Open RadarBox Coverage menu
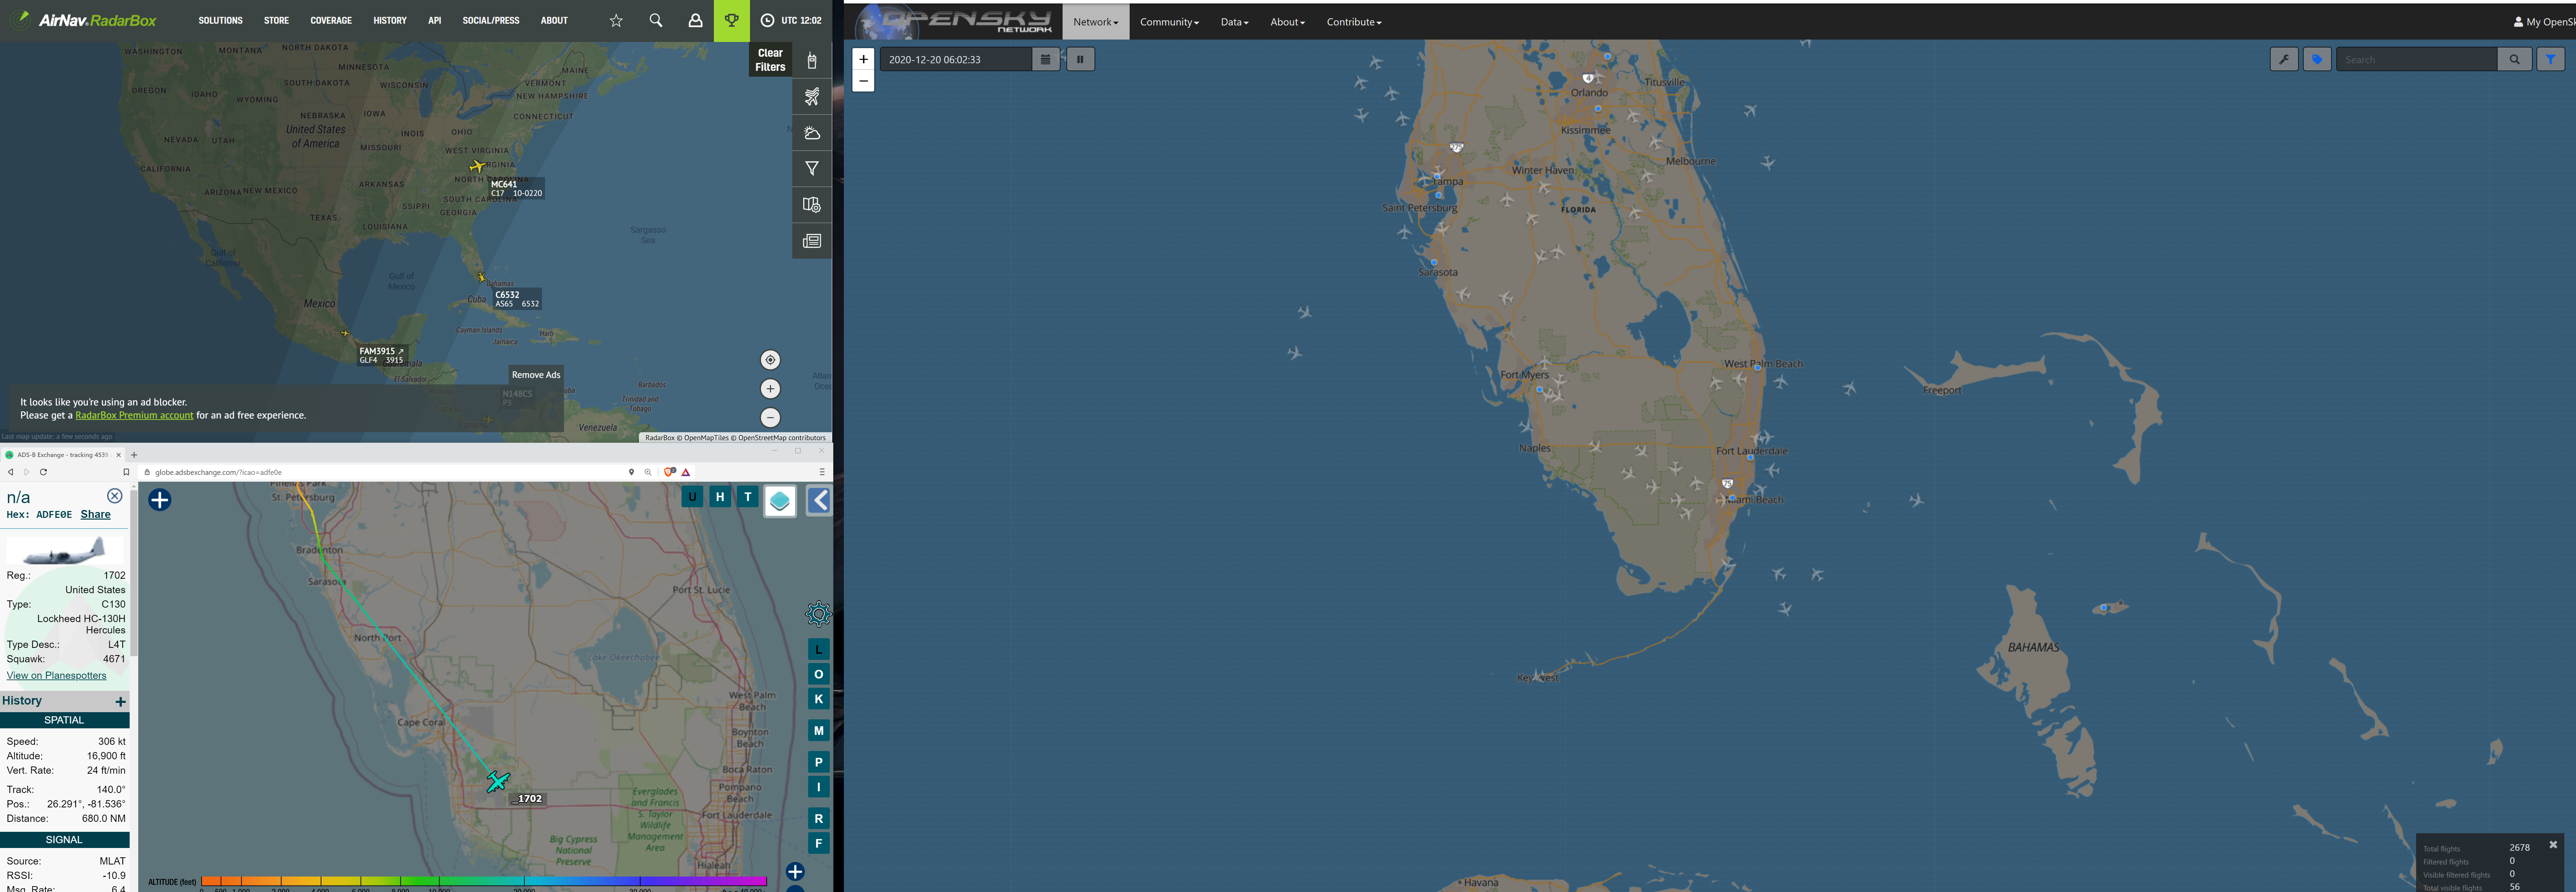Image resolution: width=2576 pixels, height=892 pixels. tap(331, 20)
